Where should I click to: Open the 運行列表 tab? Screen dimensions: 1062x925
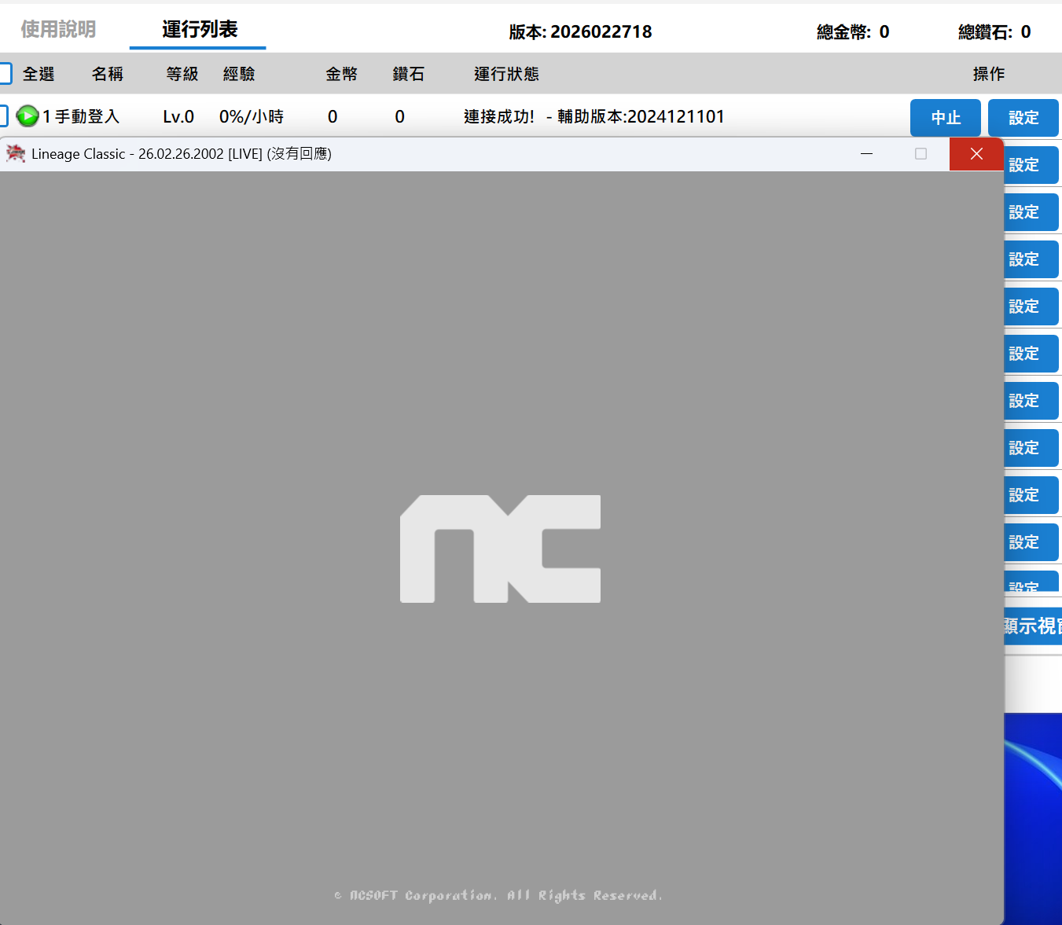click(x=199, y=30)
